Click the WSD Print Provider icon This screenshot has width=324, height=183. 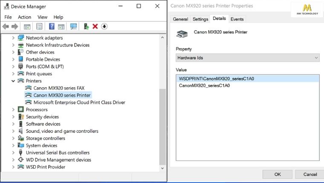point(20,167)
